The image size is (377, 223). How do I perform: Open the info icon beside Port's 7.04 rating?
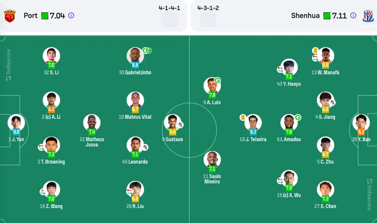pos(71,15)
